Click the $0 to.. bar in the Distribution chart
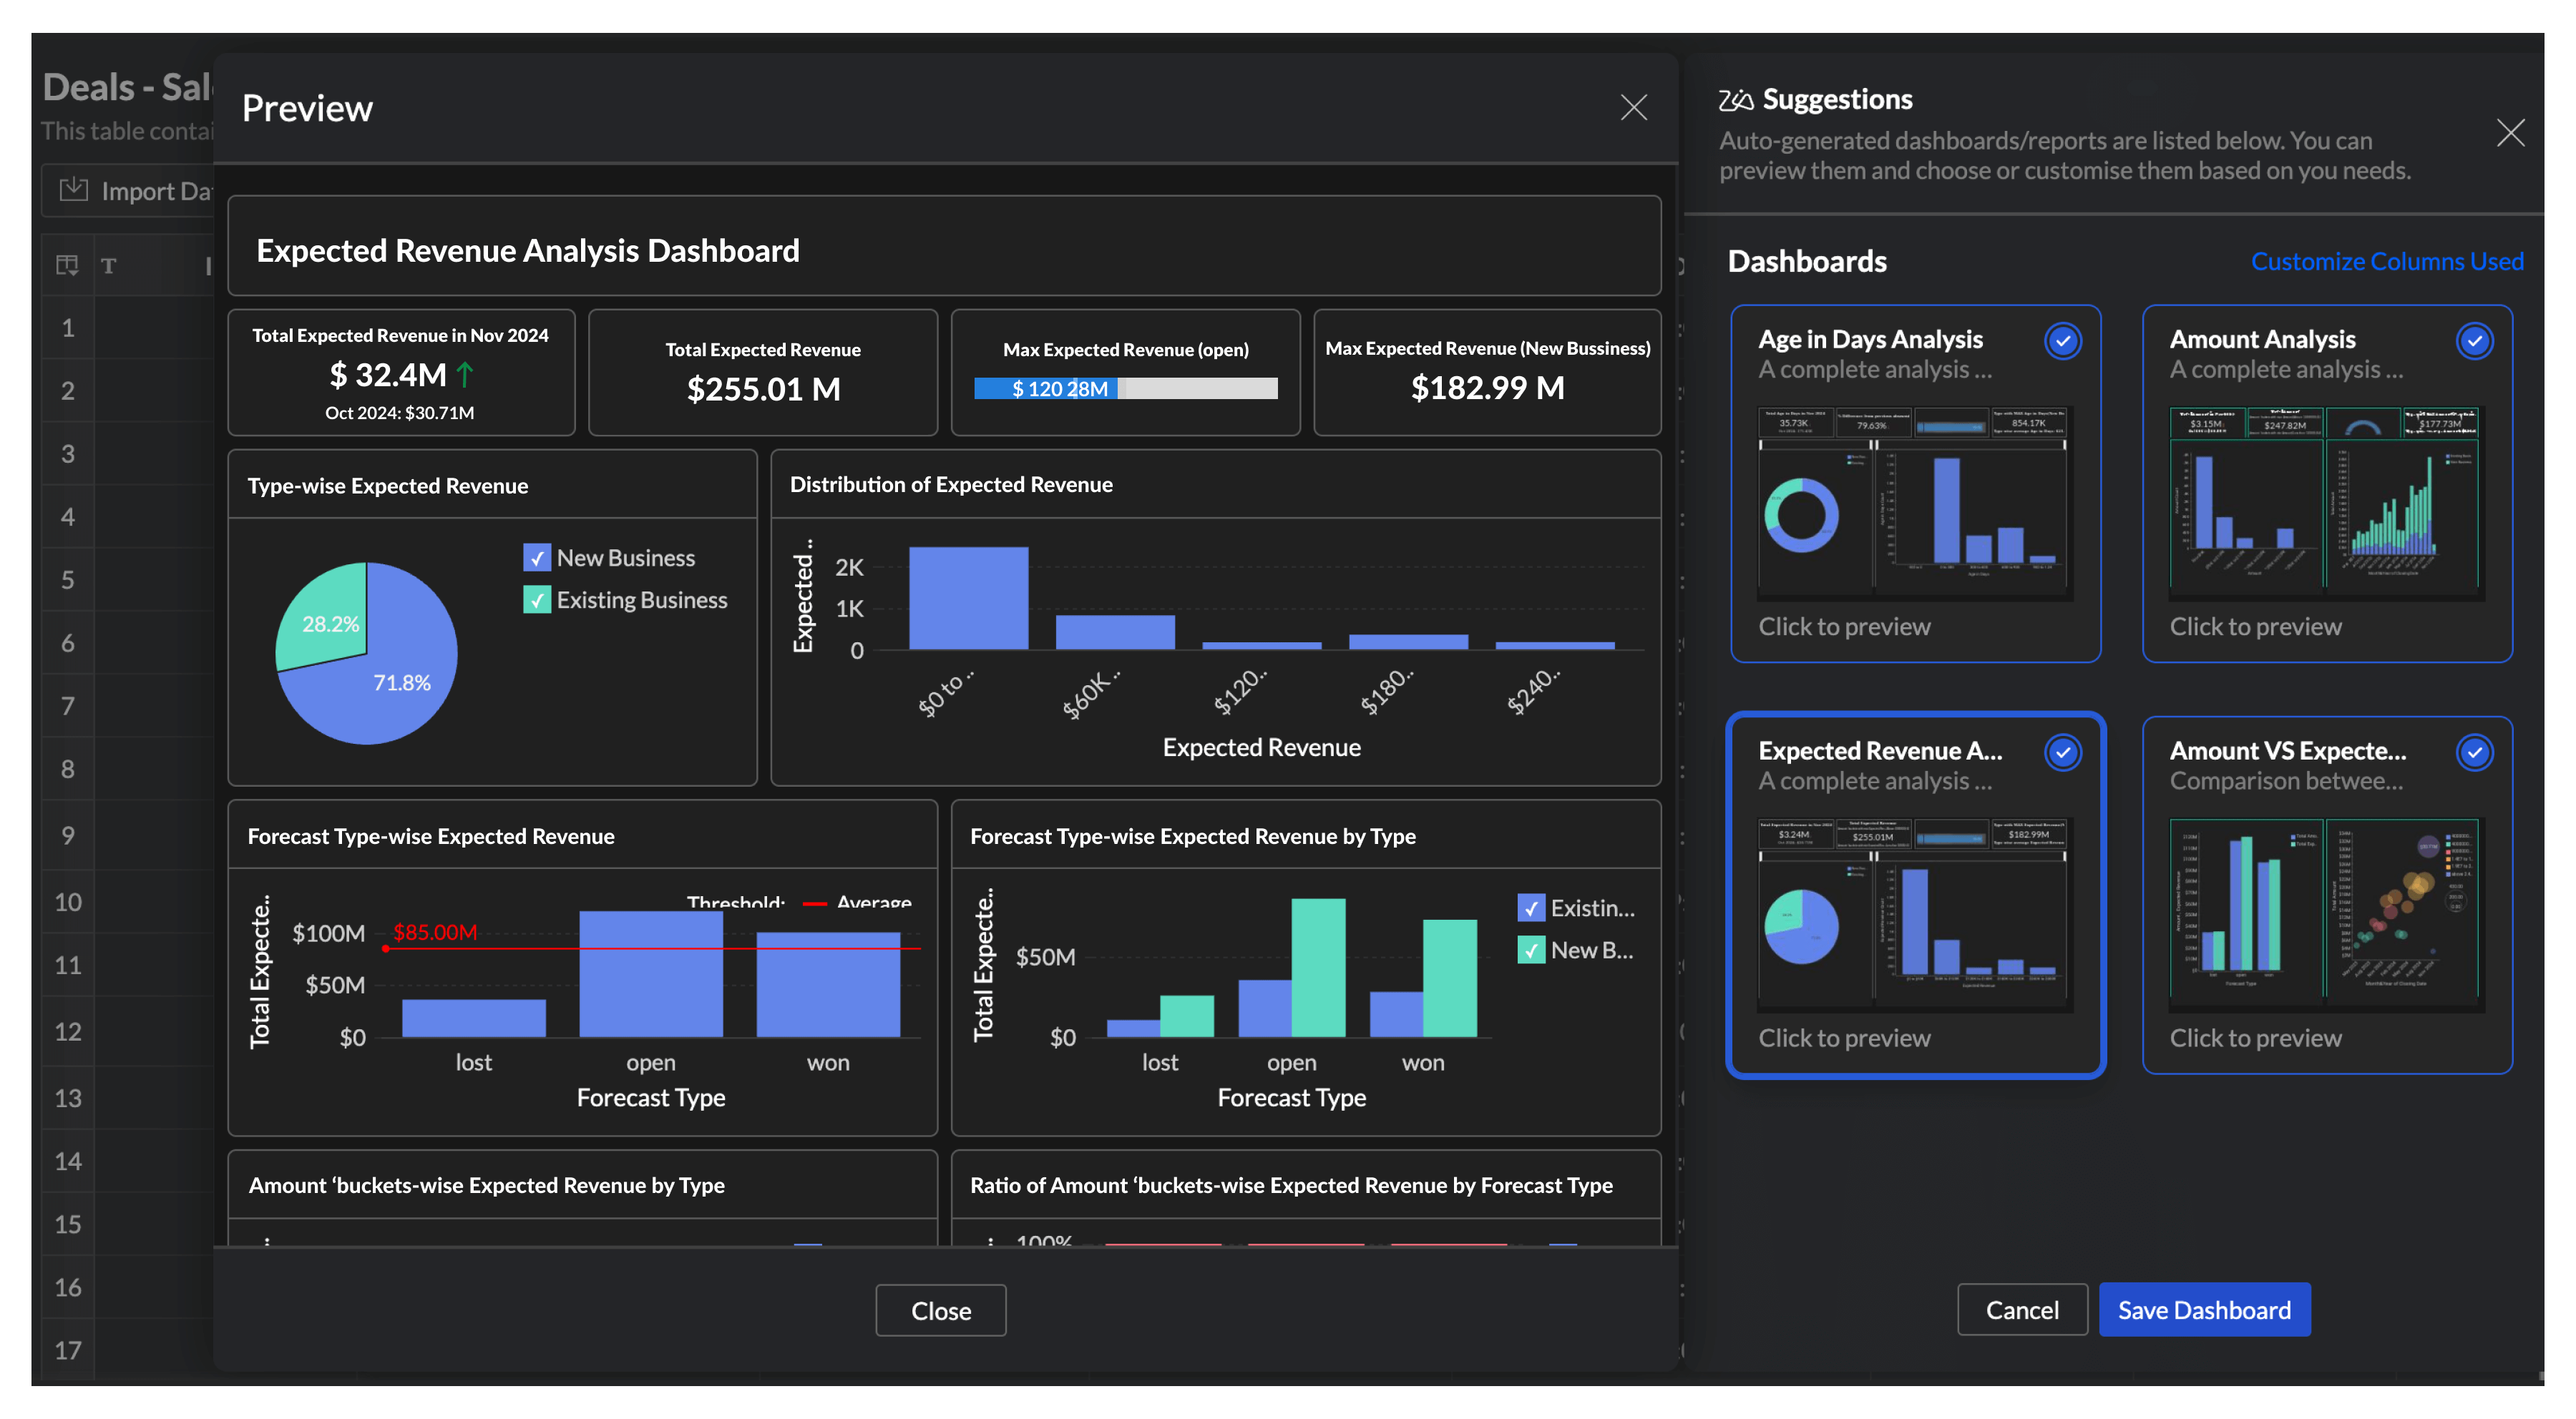The height and width of the screenshot is (1419, 2576). (968, 599)
